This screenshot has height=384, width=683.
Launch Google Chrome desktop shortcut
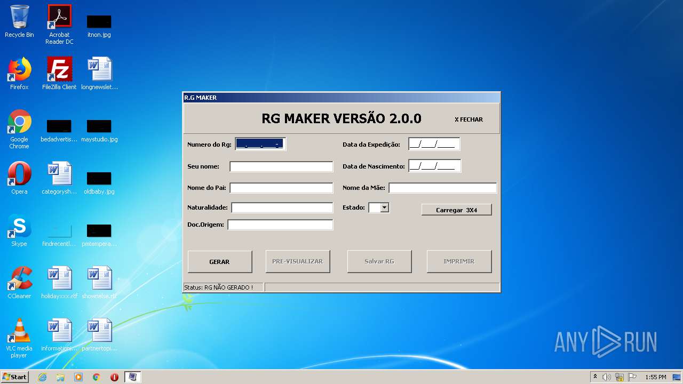(x=19, y=129)
